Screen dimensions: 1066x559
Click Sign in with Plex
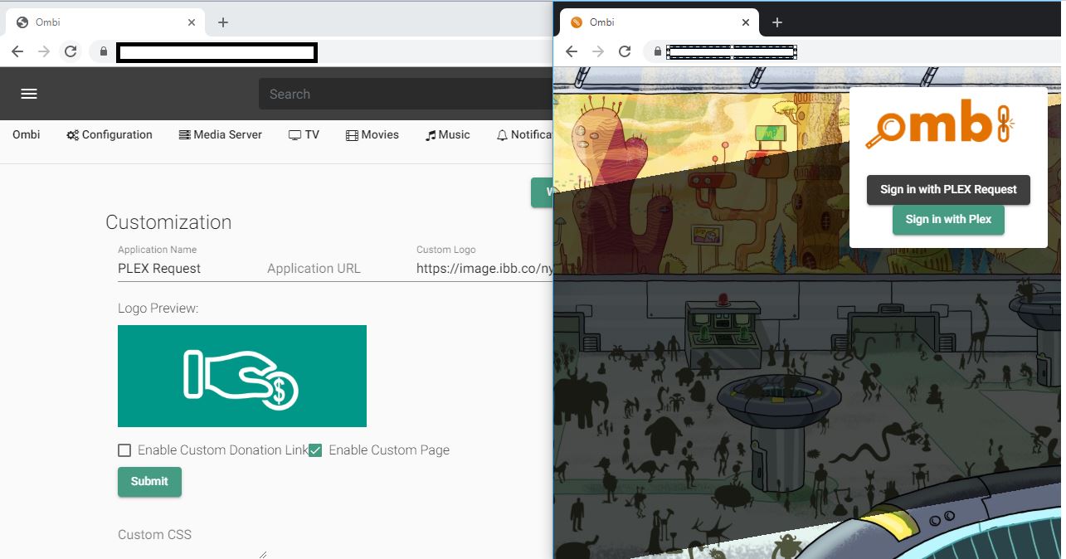(x=947, y=219)
